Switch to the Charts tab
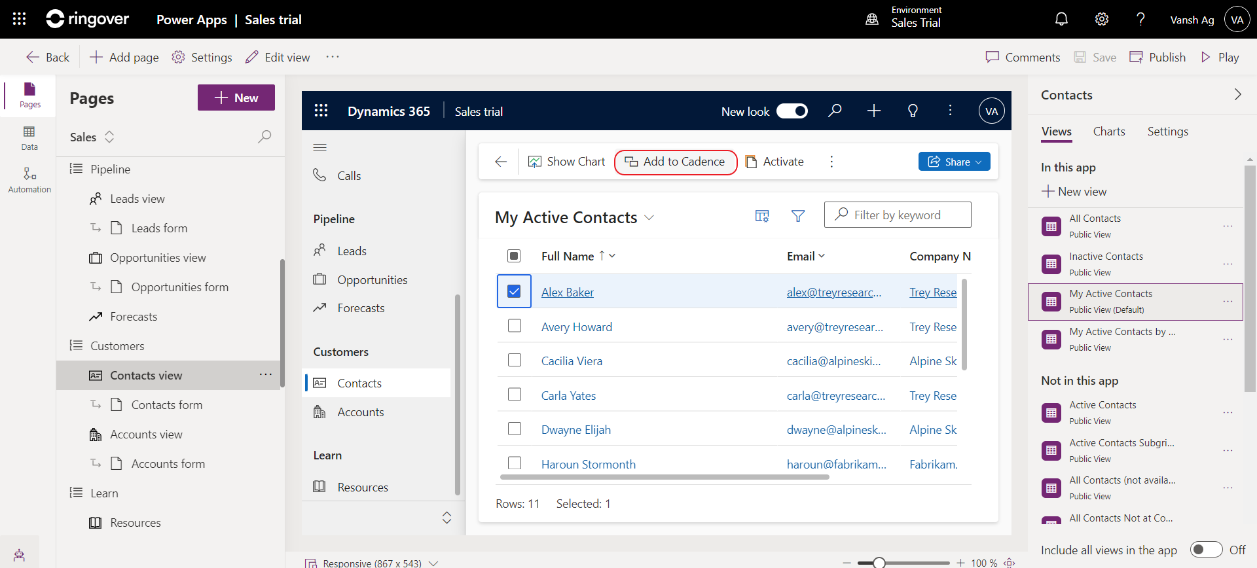 pyautogui.click(x=1109, y=132)
